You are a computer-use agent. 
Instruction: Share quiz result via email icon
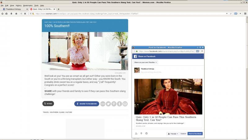point(125,104)
